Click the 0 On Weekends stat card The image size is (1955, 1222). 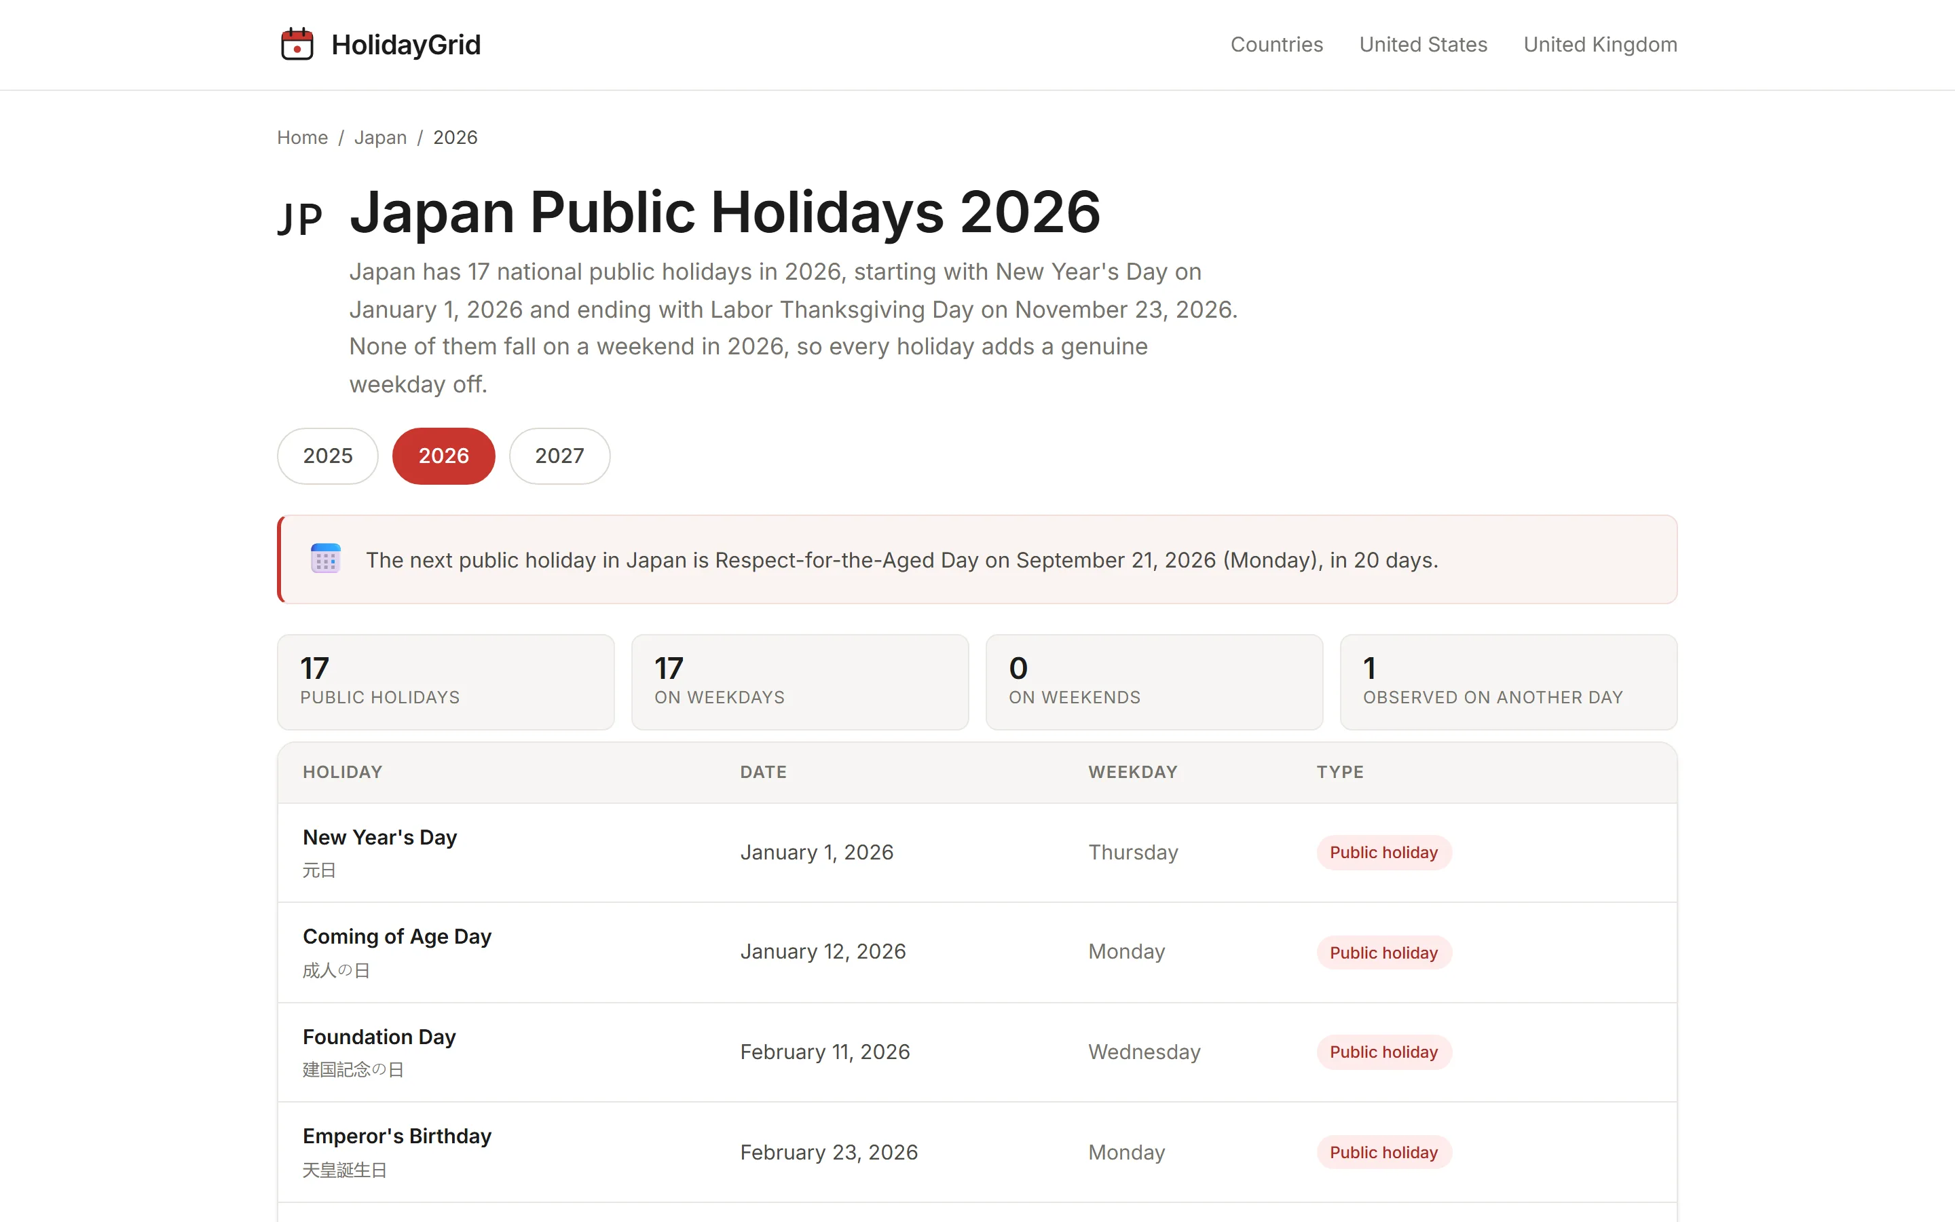[x=1153, y=682]
